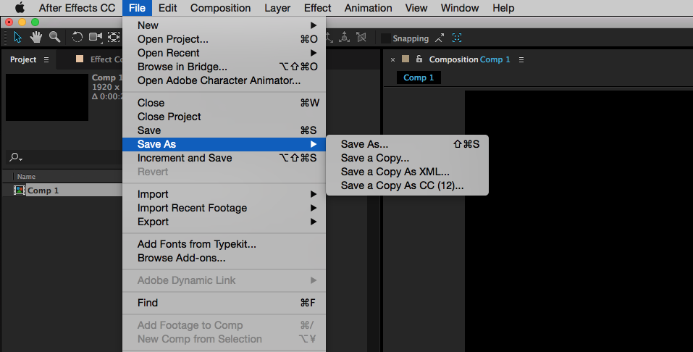This screenshot has height=352, width=693.
Task: Open the Help menu
Action: 503,8
